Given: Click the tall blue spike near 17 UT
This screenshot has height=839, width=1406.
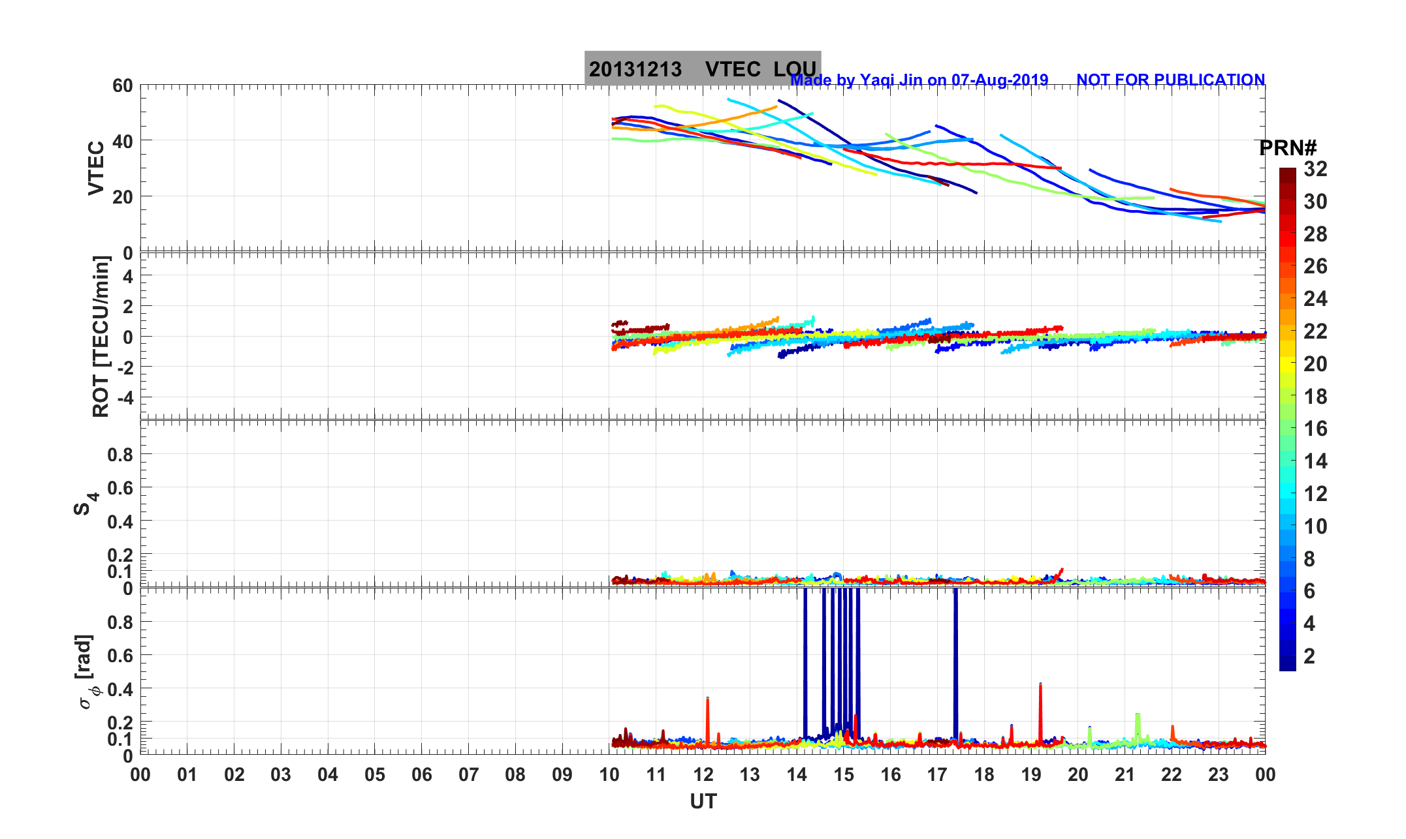Looking at the screenshot, I should (x=955, y=659).
